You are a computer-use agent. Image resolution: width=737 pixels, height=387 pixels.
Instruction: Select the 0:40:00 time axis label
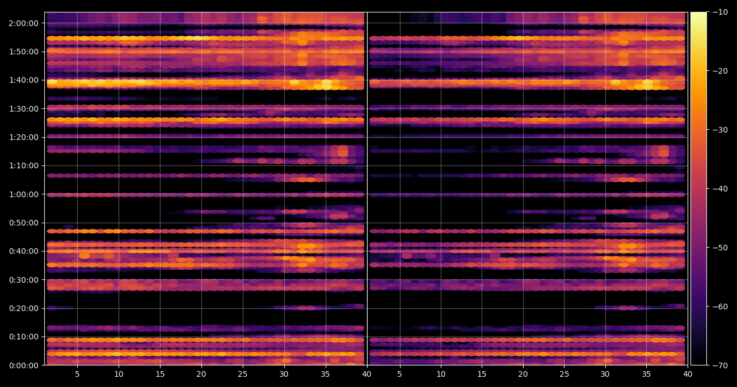pyautogui.click(x=24, y=251)
